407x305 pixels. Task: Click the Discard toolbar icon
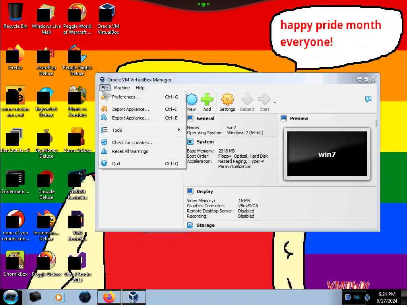pyautogui.click(x=247, y=99)
